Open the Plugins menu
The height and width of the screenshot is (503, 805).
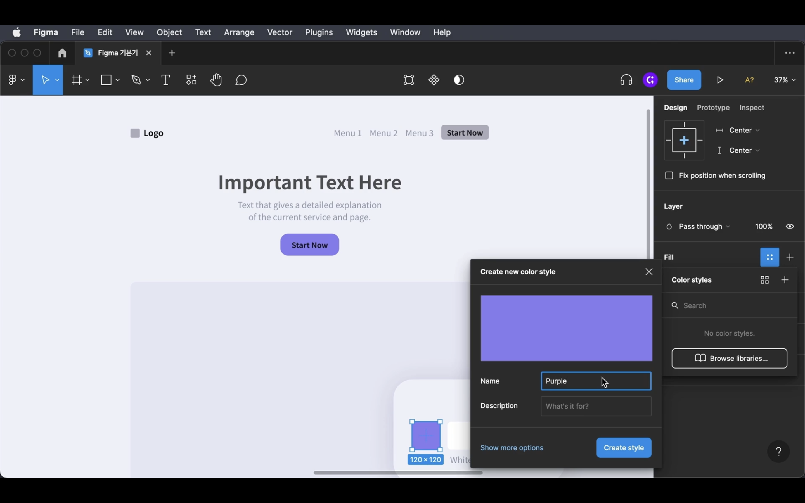tap(319, 32)
